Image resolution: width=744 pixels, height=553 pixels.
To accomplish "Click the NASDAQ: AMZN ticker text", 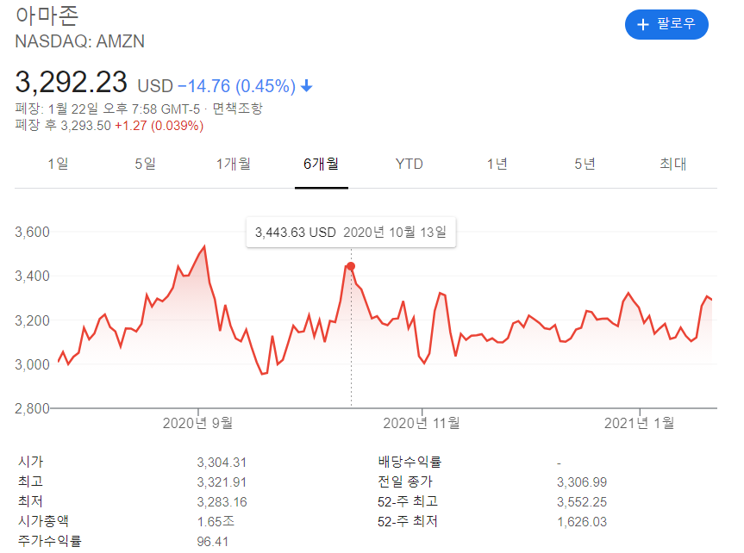I will (x=79, y=41).
